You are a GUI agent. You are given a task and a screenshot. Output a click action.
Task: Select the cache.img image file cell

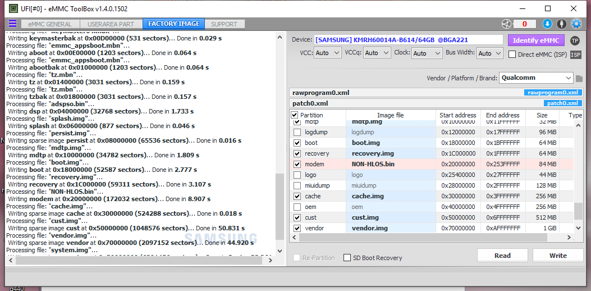391,196
